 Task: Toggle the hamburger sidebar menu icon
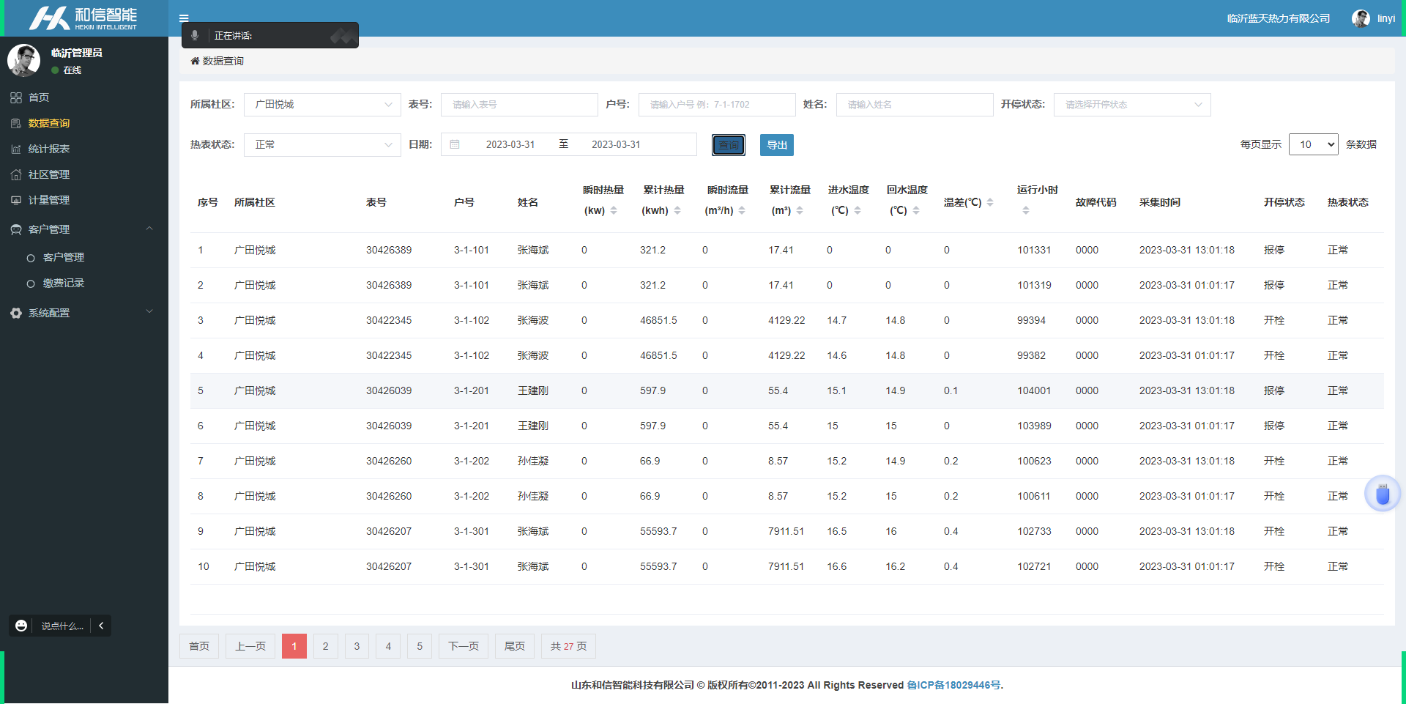point(184,18)
